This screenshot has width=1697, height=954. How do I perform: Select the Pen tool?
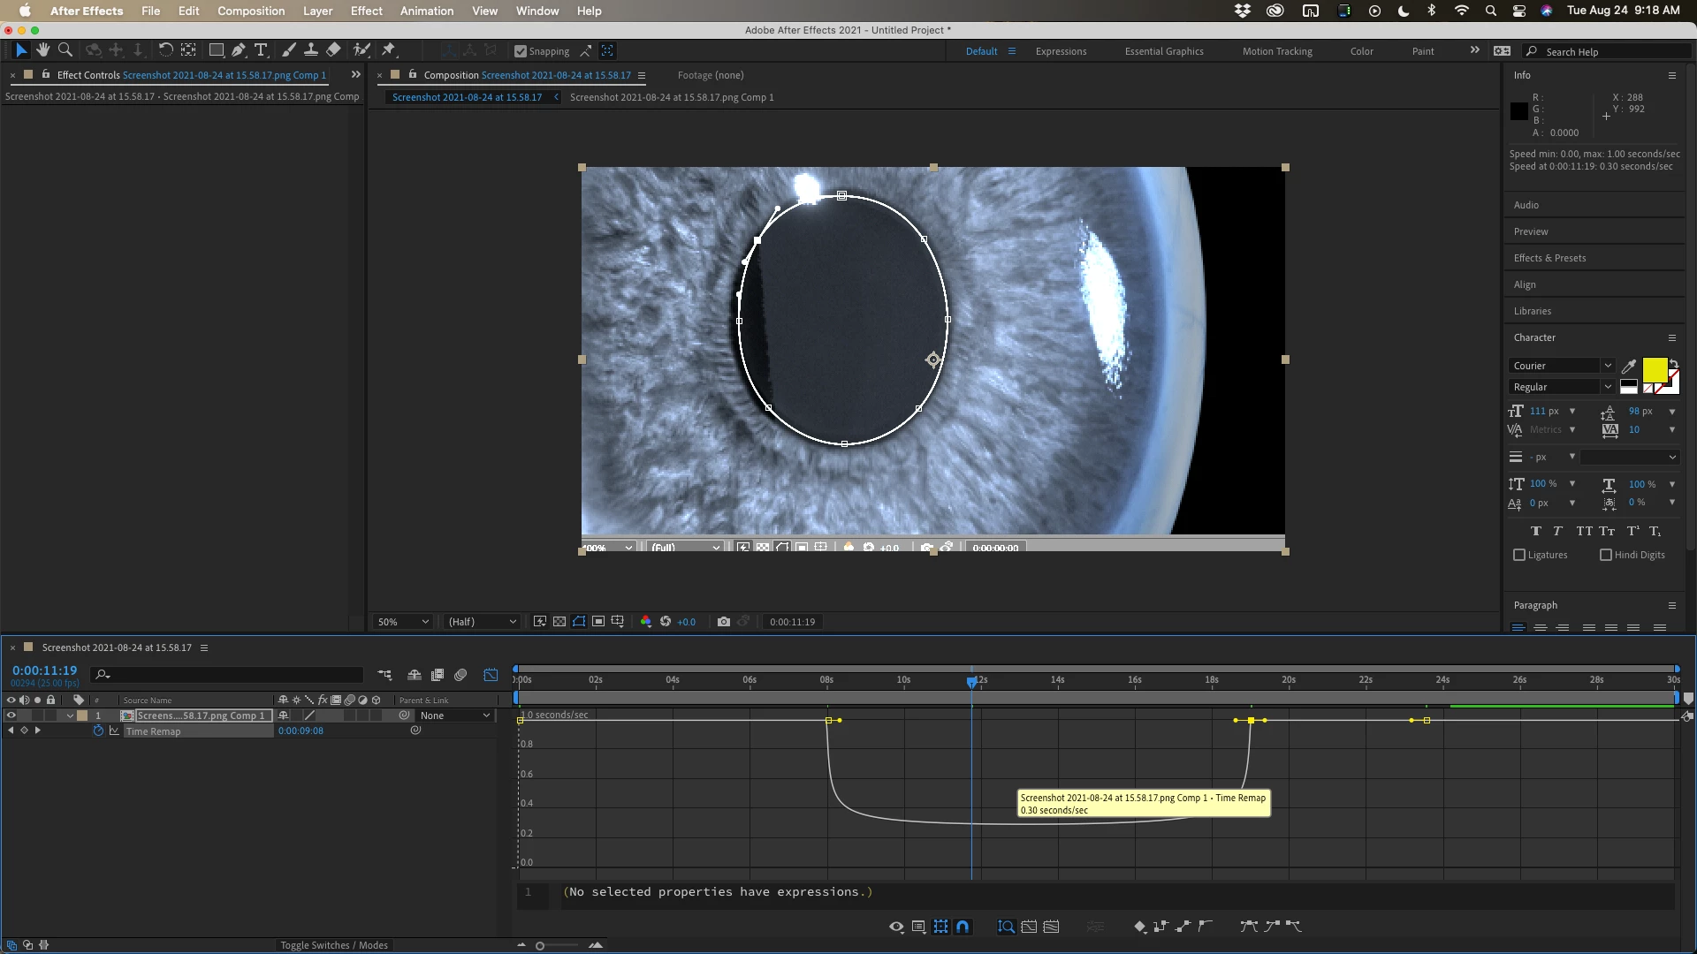[239, 50]
